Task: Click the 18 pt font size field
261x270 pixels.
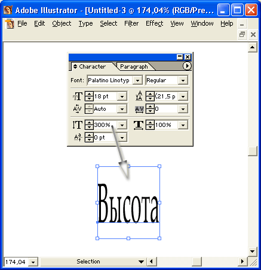Action: [105, 97]
